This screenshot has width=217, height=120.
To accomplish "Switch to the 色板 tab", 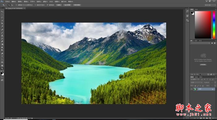I will tap(196, 9).
